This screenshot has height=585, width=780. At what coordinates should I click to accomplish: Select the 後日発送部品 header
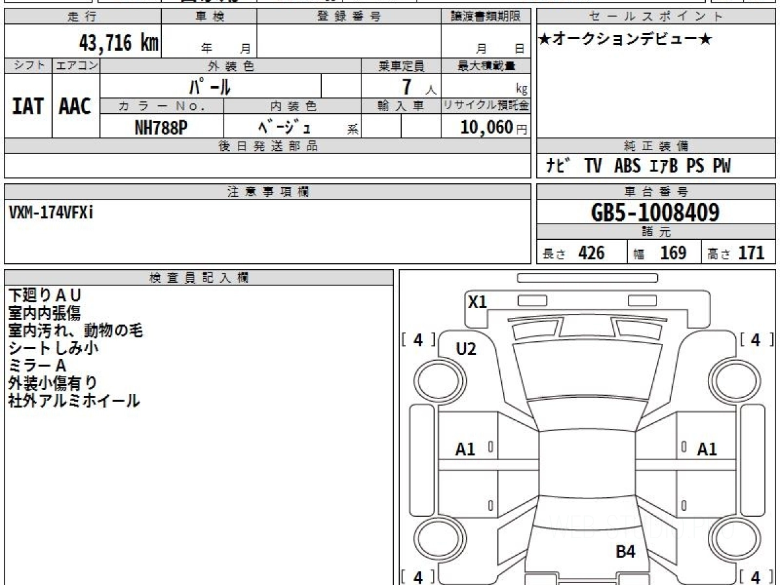268,146
